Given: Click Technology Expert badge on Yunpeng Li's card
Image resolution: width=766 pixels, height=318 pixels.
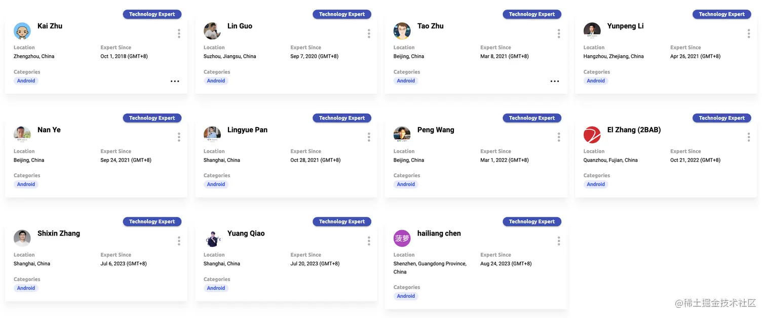Looking at the screenshot, I should coord(721,14).
